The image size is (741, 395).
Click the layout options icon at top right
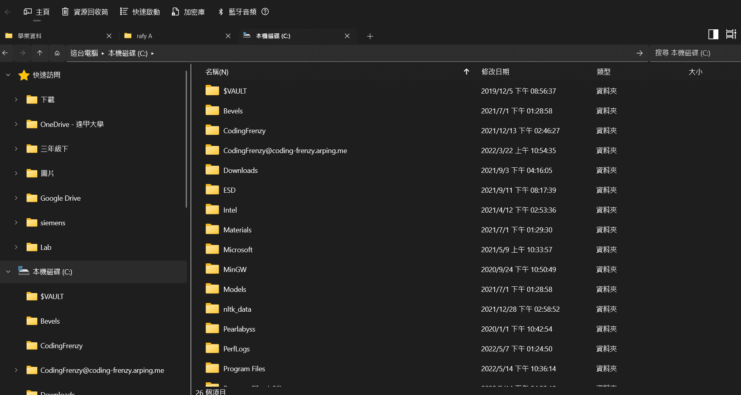click(731, 35)
